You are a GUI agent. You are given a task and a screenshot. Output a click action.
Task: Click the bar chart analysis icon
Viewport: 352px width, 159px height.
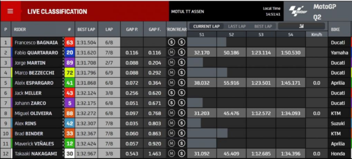301,26
